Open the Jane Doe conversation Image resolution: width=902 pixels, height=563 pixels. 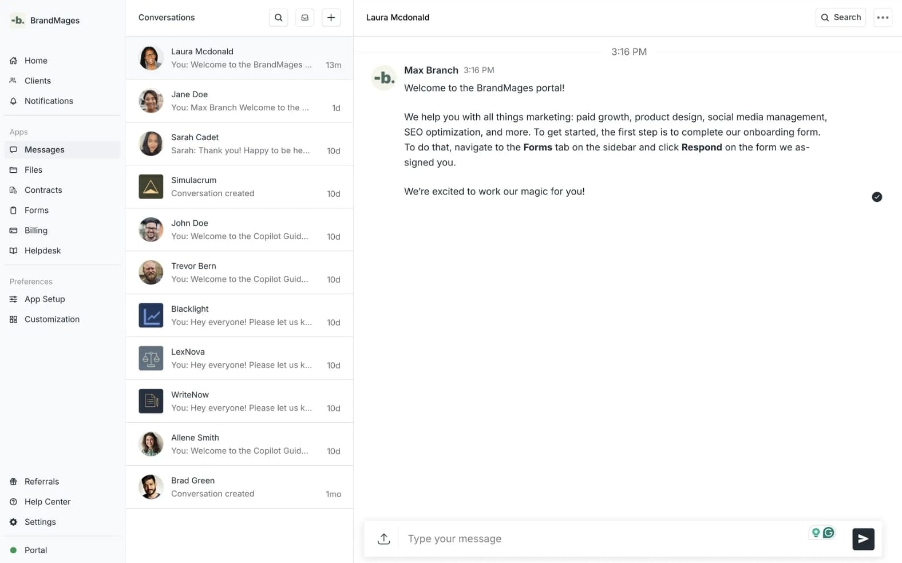(x=239, y=101)
